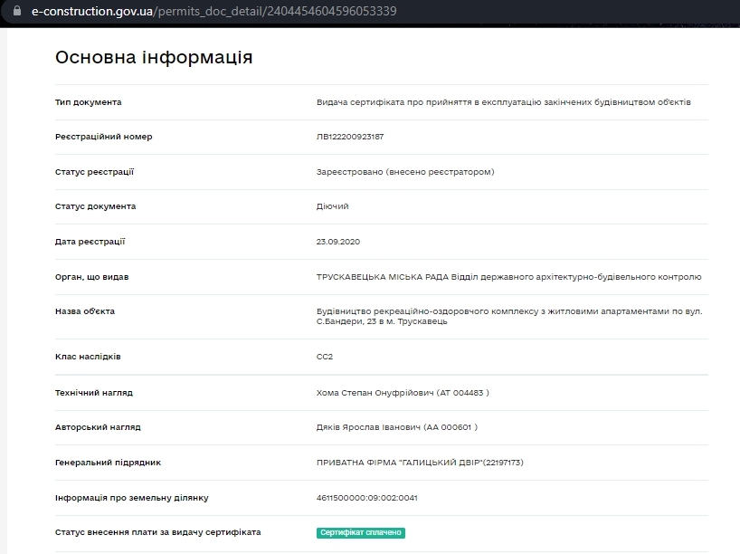Image resolution: width=740 pixels, height=554 pixels.
Task: Click "Статус внесення плати за видачу сертифіката" label
Action: 158,532
